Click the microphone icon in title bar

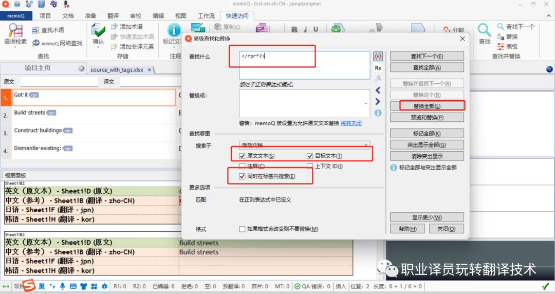tap(66, 4)
